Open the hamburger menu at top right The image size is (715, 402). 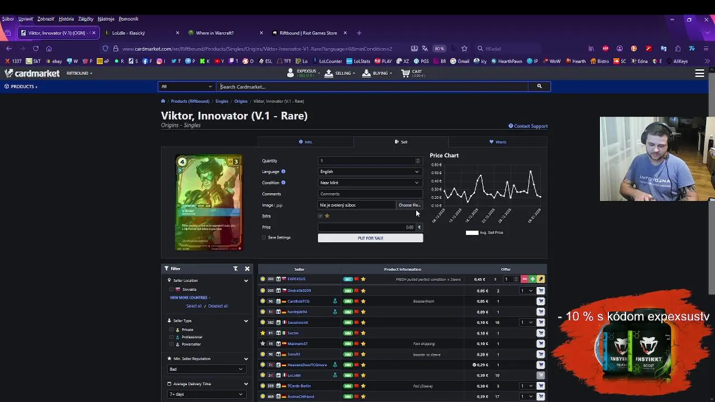(x=699, y=73)
